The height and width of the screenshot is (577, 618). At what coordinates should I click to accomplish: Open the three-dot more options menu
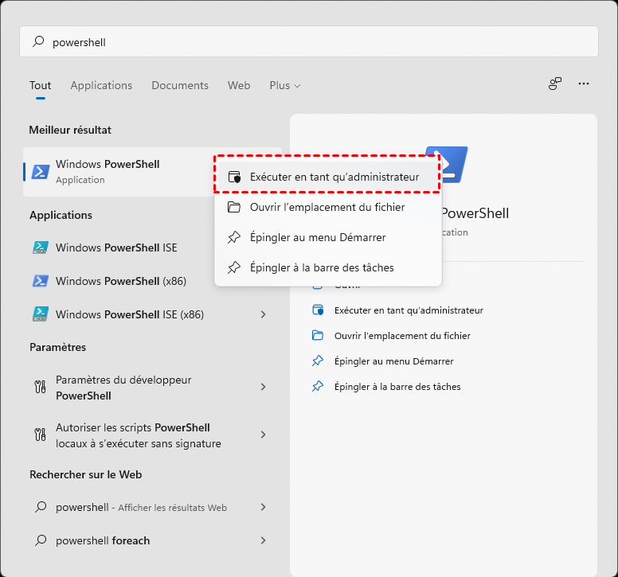point(584,84)
